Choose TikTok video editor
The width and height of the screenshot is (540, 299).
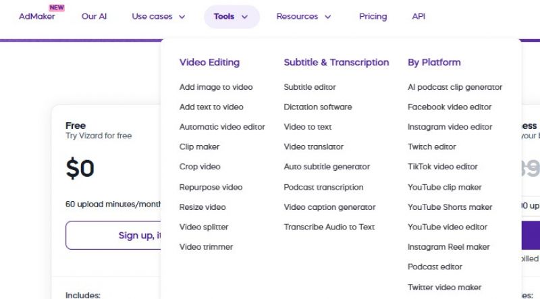coord(443,167)
